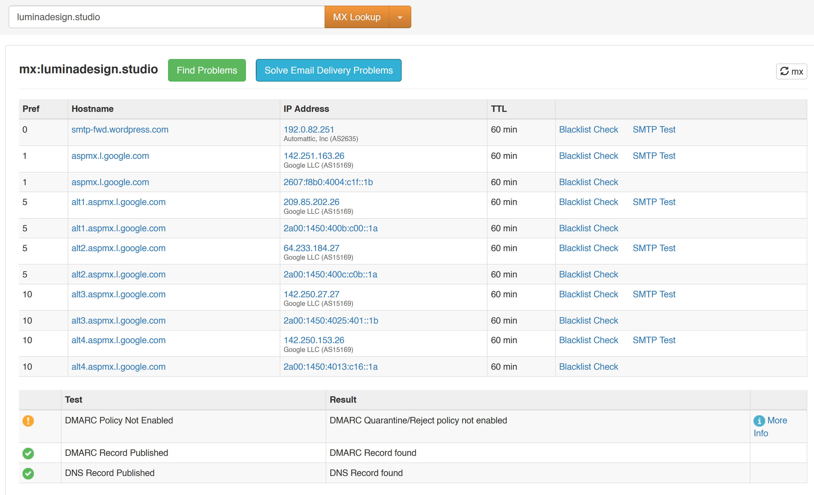Click green check icon for DMARC Record Published
814x495 pixels.
pyautogui.click(x=28, y=453)
